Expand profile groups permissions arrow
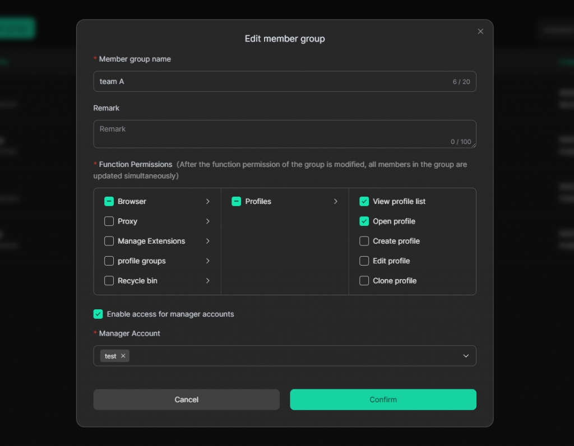574x446 pixels. (x=207, y=261)
